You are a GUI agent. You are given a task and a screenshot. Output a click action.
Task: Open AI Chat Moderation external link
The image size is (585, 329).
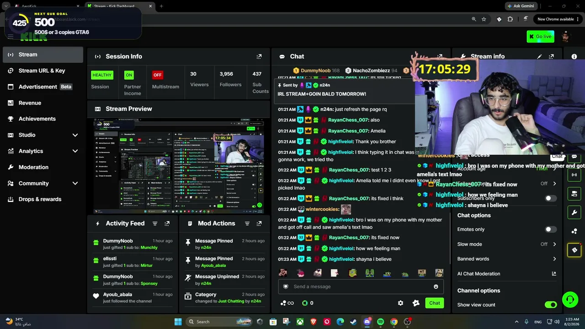[x=554, y=274]
